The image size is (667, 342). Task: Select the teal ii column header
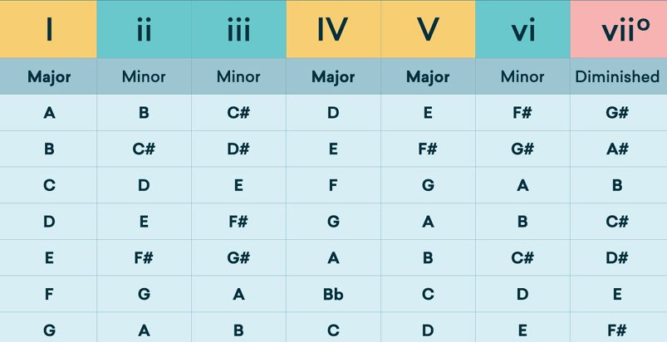pyautogui.click(x=144, y=29)
